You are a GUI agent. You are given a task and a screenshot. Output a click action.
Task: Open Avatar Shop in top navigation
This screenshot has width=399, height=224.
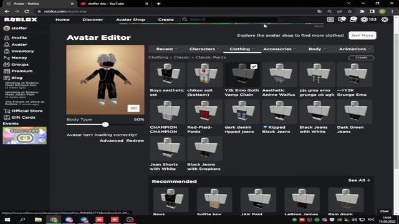point(130,19)
